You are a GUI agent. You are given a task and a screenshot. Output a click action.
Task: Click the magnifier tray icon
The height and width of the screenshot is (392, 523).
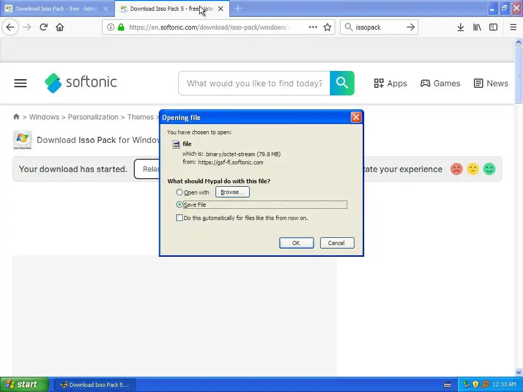pos(485,384)
